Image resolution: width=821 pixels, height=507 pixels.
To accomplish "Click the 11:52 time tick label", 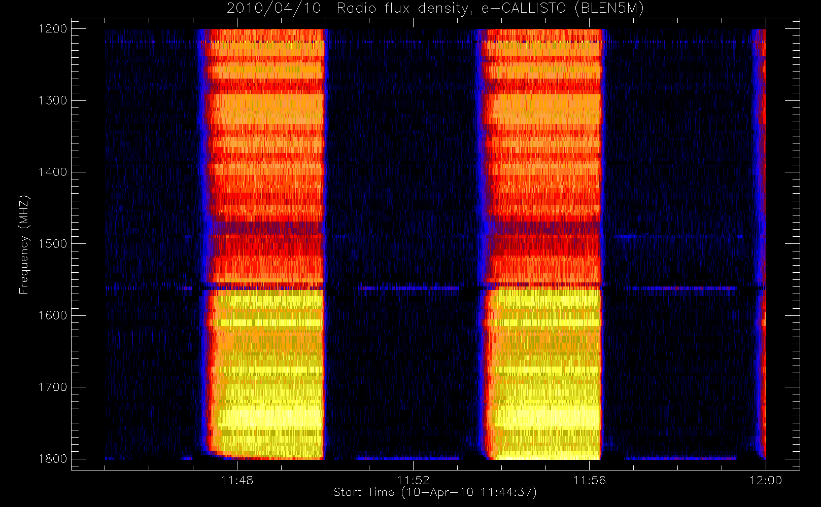I will pos(413,480).
